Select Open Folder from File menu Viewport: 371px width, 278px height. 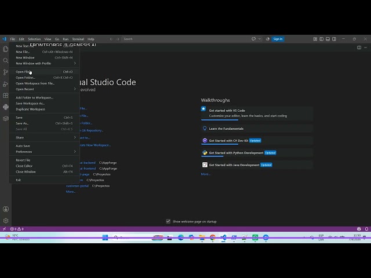pyautogui.click(x=44, y=78)
